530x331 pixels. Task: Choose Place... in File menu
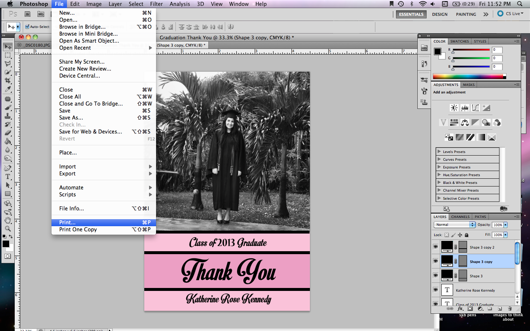tap(104, 153)
